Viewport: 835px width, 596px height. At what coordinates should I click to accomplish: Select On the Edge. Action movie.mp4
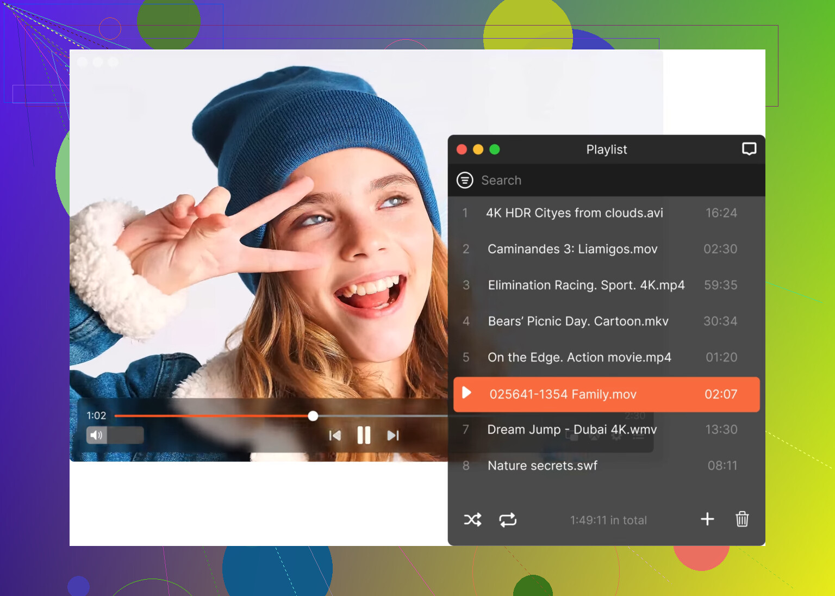point(606,357)
